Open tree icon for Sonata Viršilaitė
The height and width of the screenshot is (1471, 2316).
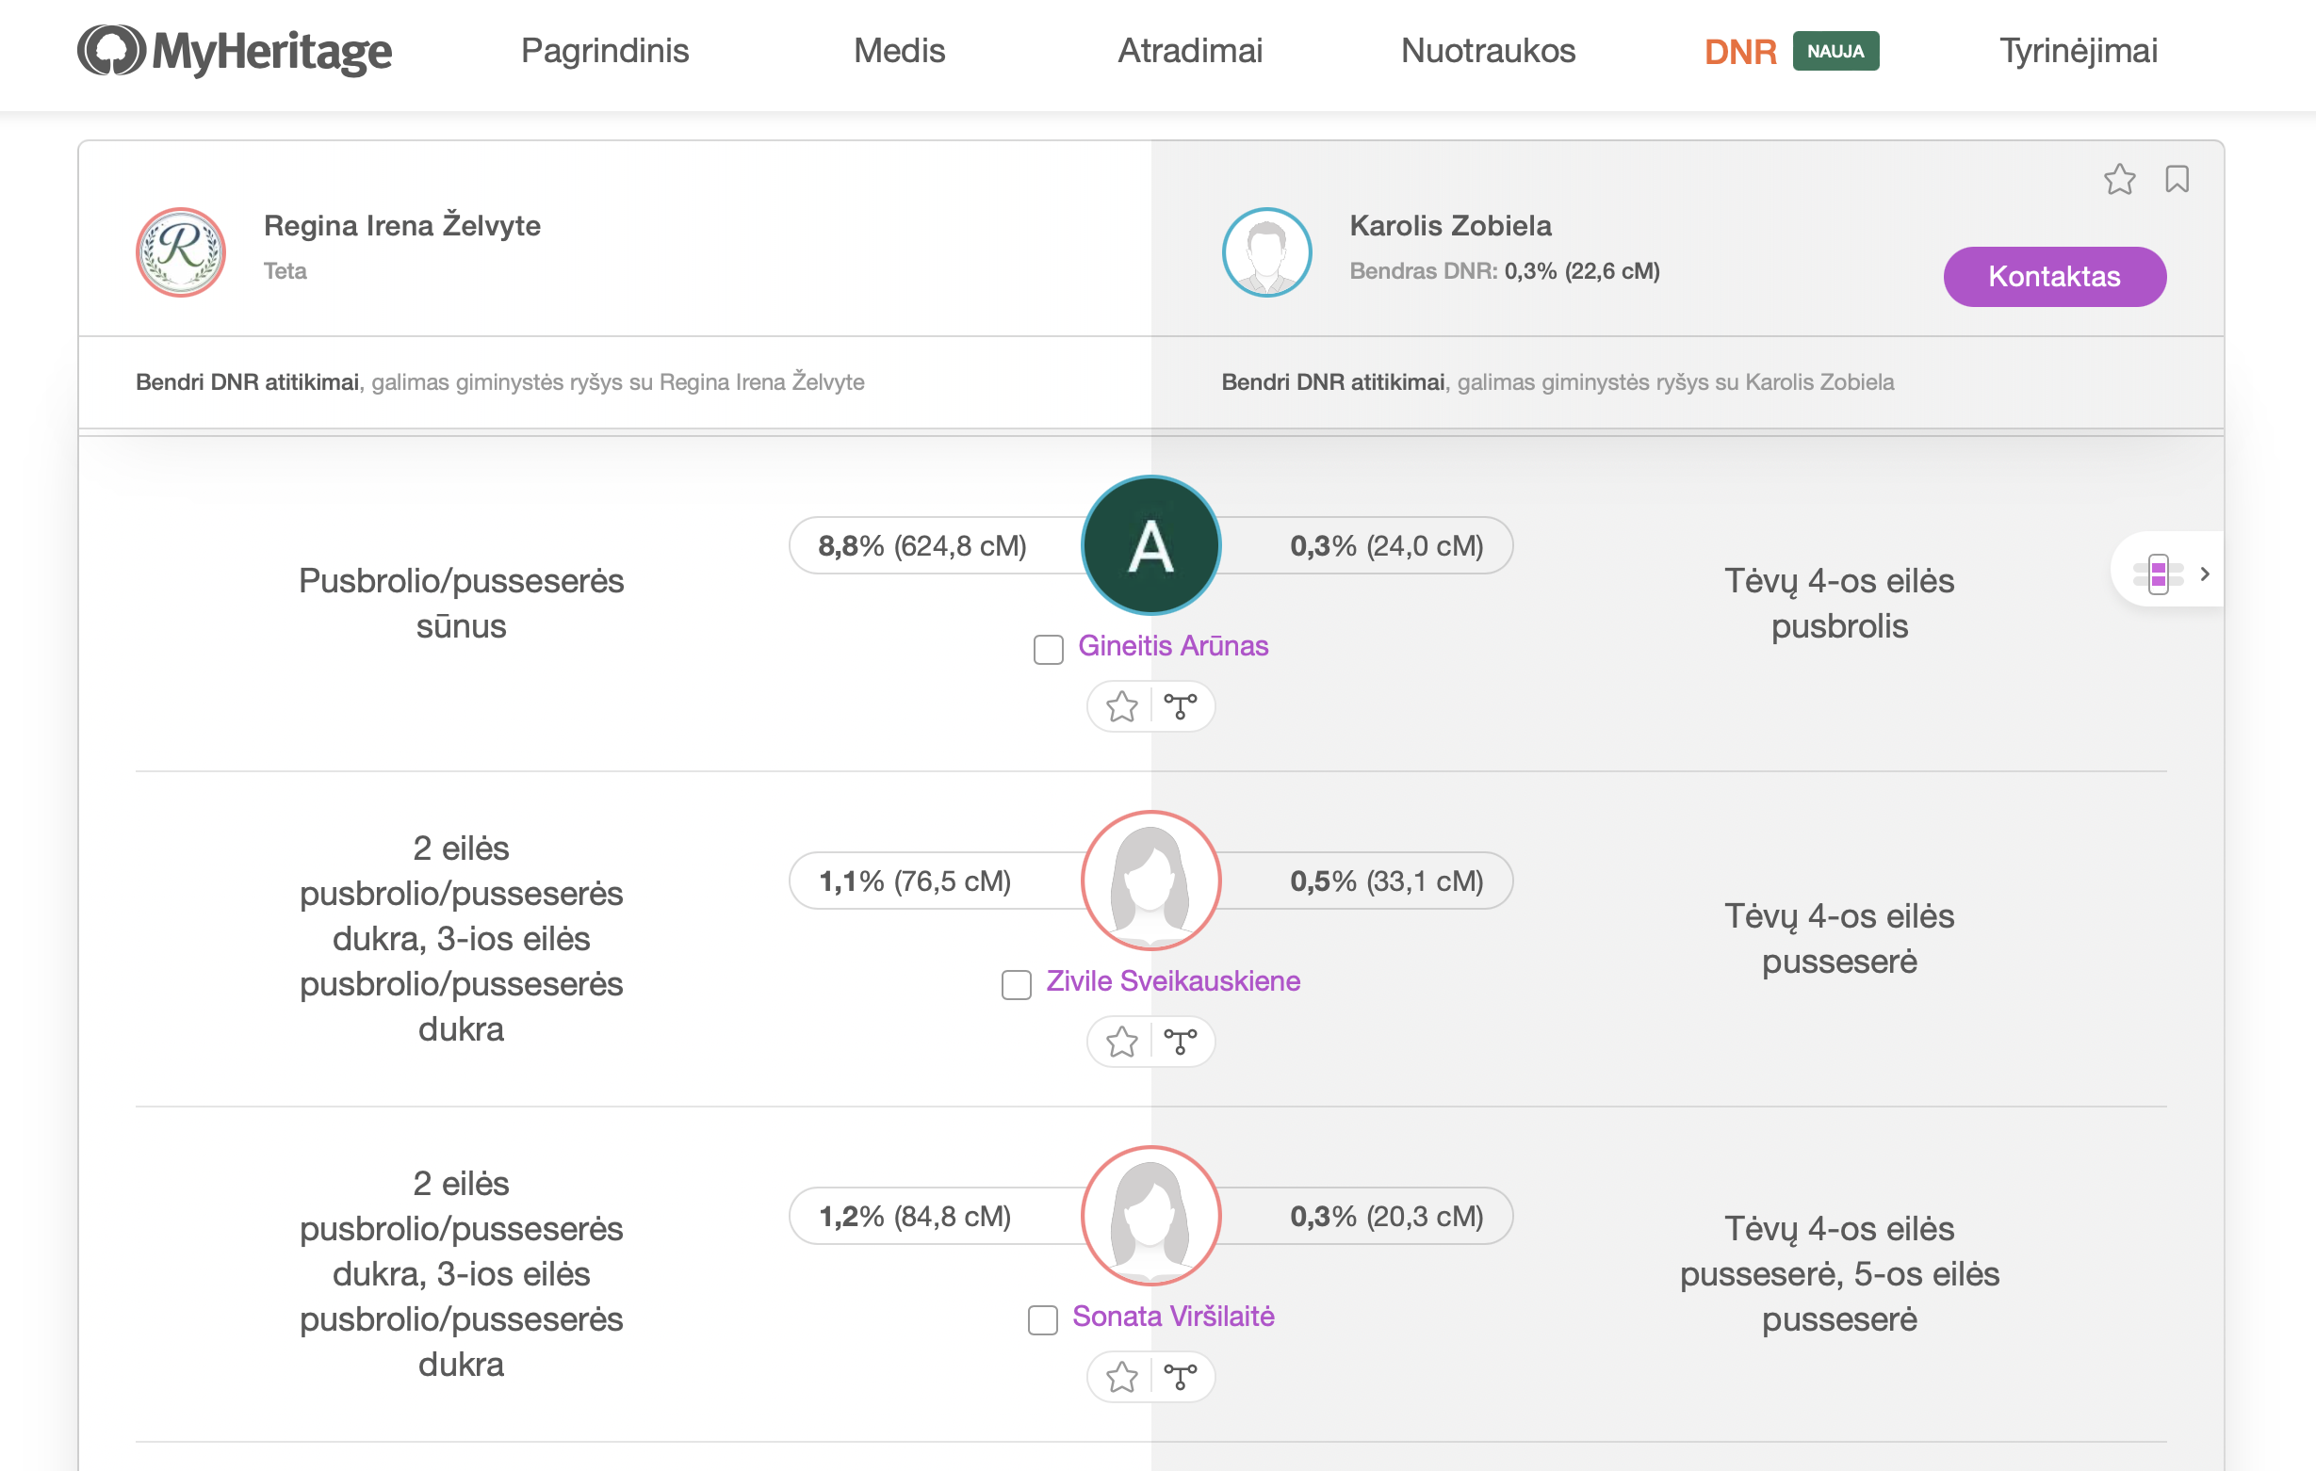(x=1180, y=1378)
